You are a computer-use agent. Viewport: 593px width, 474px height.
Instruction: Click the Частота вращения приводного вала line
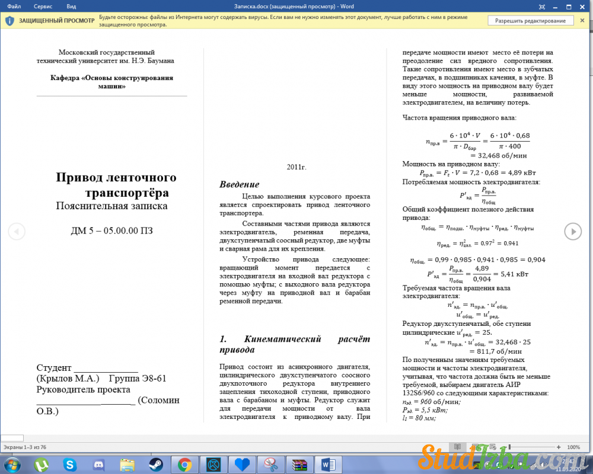point(459,117)
